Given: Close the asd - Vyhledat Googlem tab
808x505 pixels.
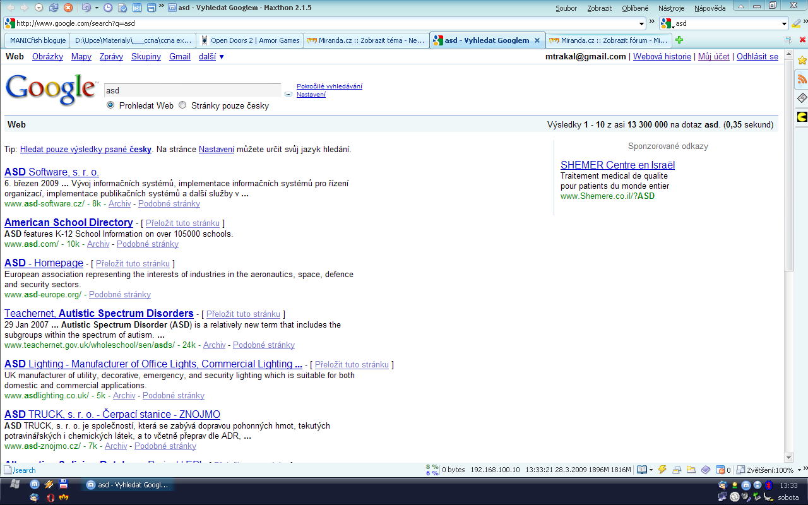Looking at the screenshot, I should click(537, 40).
